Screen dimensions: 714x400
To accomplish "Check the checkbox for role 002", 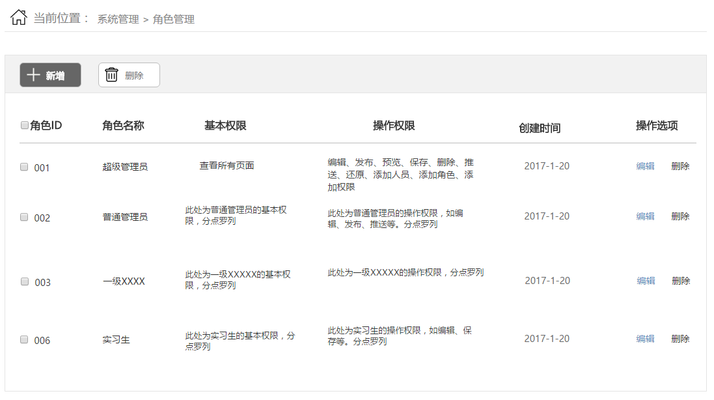I will click(24, 217).
